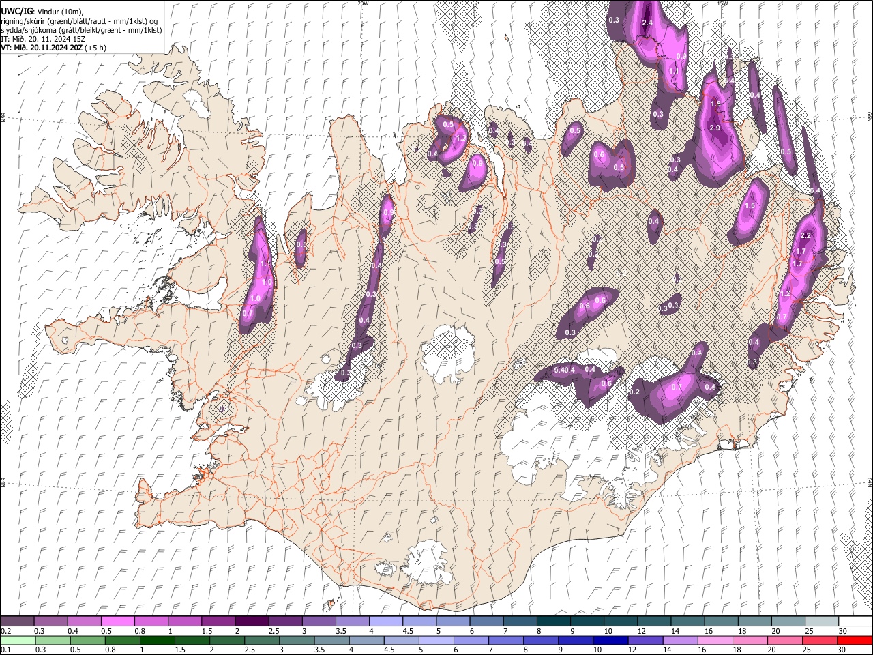Select the 'slydda/snjókoma' legend description line

pyautogui.click(x=81, y=31)
